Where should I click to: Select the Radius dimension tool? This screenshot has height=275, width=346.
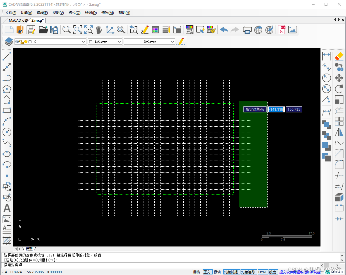click(326, 78)
